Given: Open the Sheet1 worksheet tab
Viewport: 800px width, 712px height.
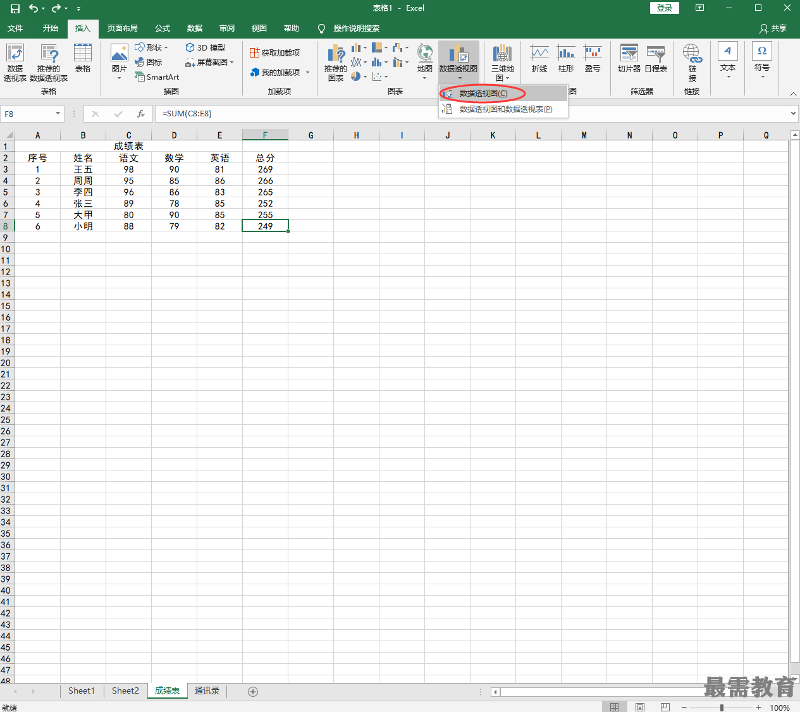Looking at the screenshot, I should [82, 691].
